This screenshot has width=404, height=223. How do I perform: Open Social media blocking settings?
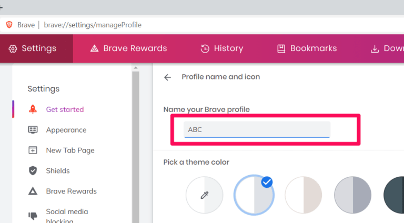(67, 216)
